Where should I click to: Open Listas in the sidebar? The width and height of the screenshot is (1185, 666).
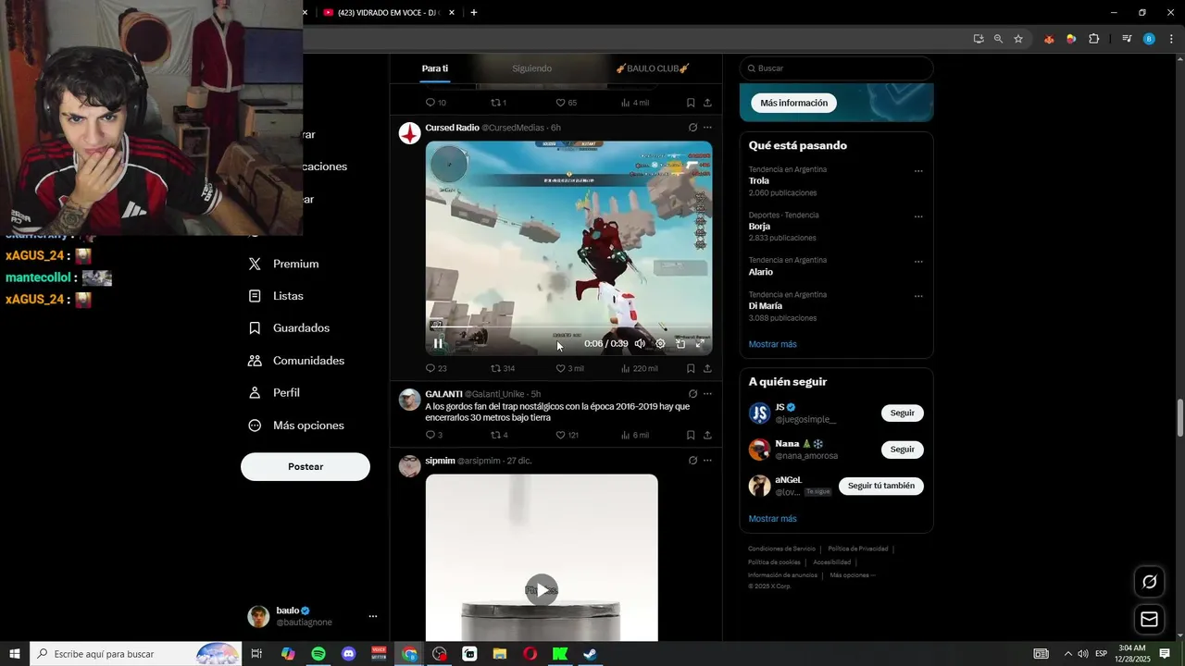[x=276, y=296]
